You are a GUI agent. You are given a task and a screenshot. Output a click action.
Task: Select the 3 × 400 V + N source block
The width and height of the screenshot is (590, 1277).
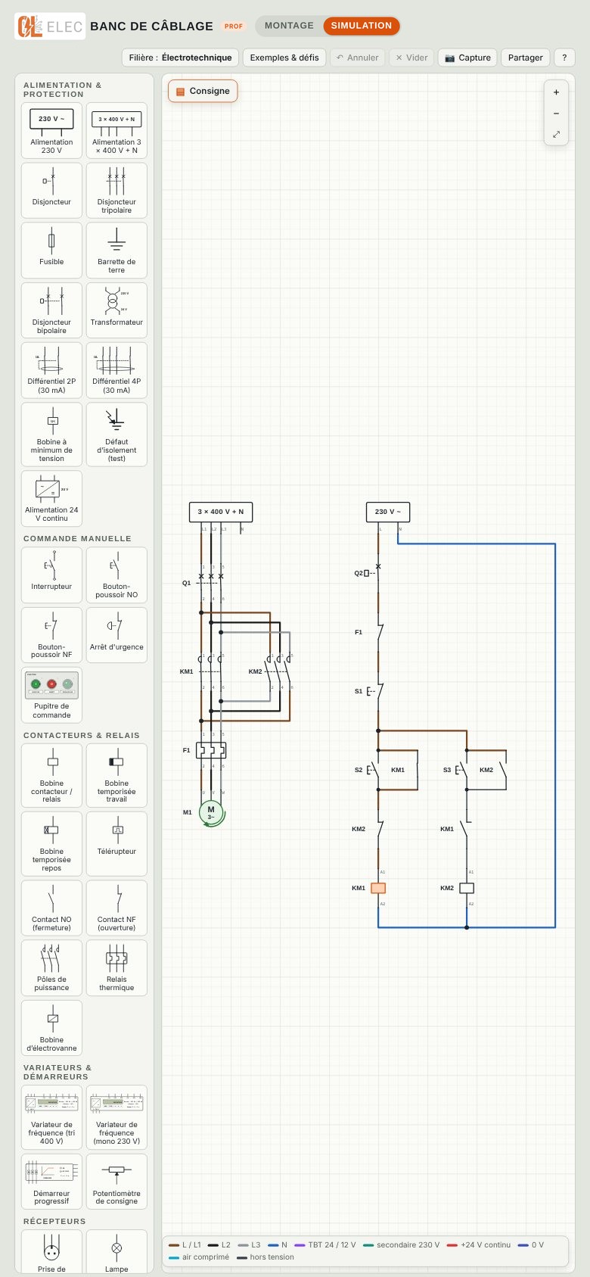221,512
